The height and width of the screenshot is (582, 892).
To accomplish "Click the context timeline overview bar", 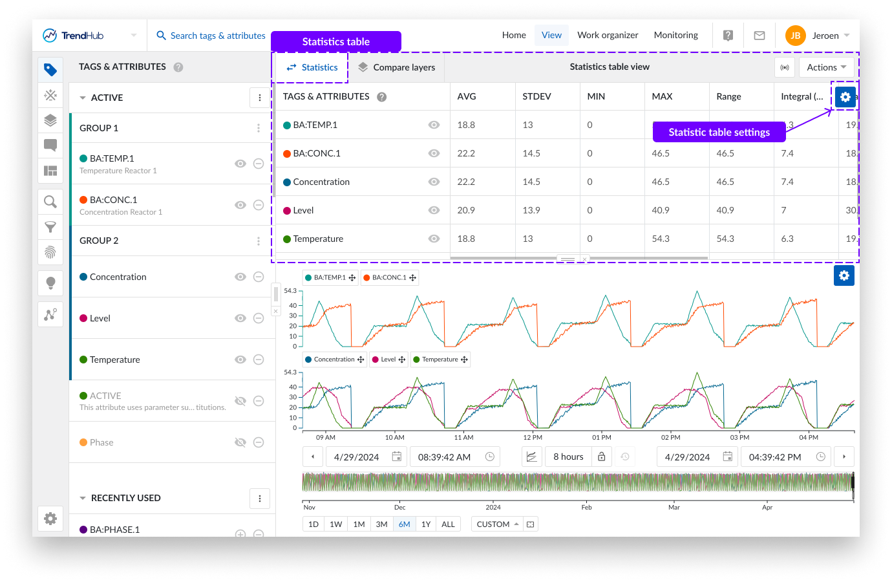I will tap(577, 482).
